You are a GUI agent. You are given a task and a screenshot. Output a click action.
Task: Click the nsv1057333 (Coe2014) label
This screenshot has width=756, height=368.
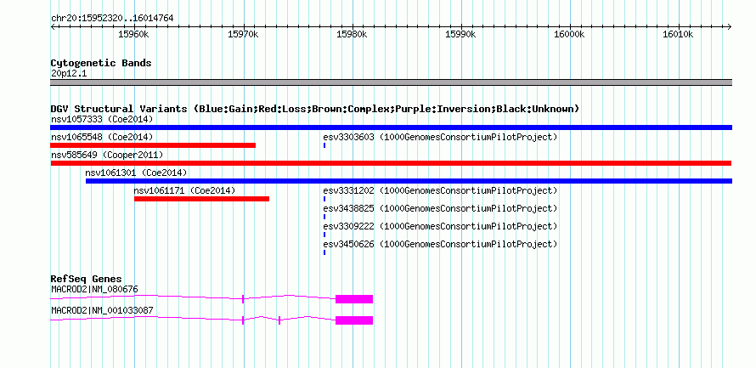pos(102,119)
